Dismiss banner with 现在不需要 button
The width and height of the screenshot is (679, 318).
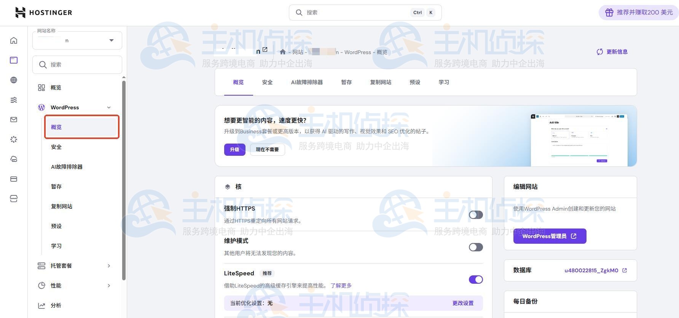pyautogui.click(x=268, y=150)
